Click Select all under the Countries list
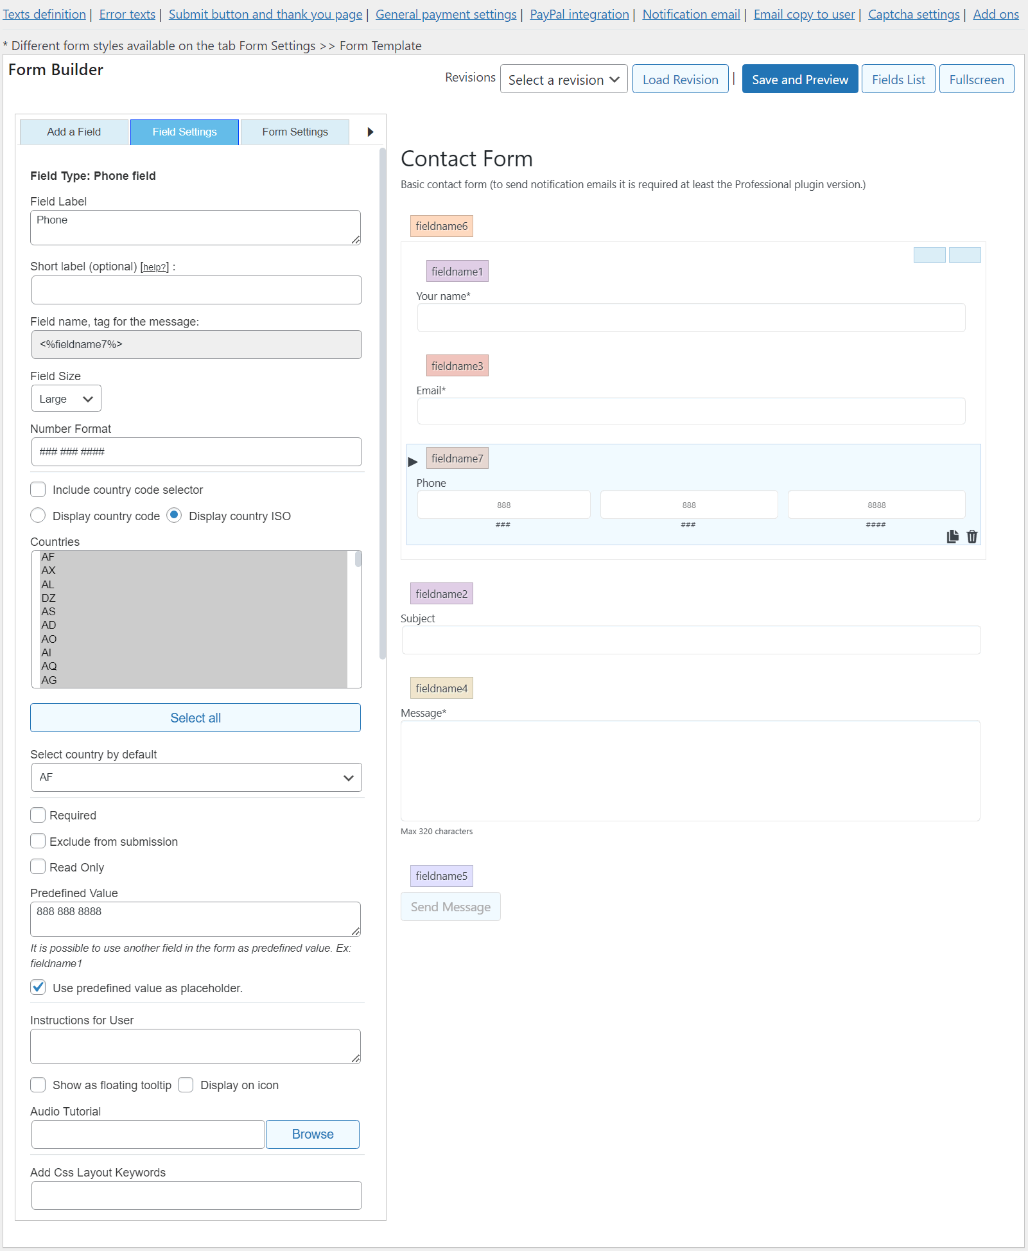Image resolution: width=1028 pixels, height=1251 pixels. [x=195, y=718]
